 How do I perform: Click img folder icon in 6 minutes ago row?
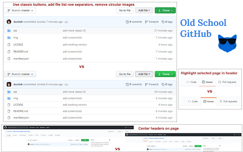pyautogui.click(x=9, y=98)
